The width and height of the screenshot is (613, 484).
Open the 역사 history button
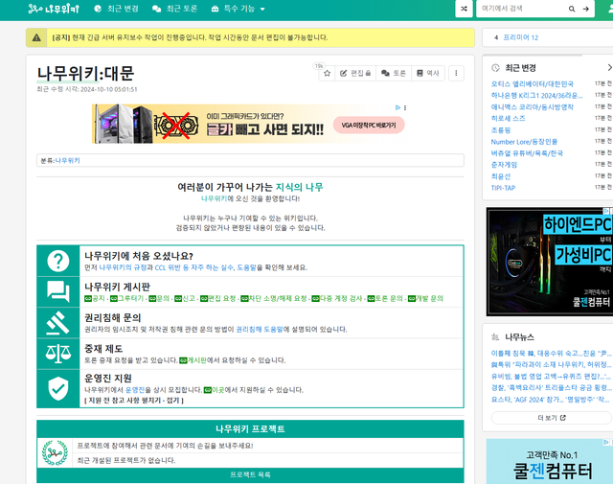[x=428, y=73]
